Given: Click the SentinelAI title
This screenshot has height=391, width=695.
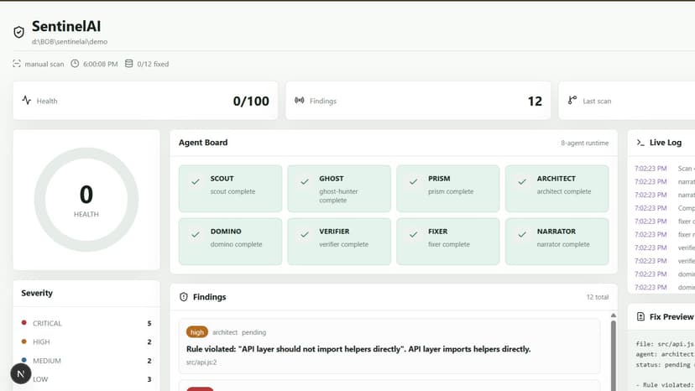Looking at the screenshot, I should (66, 26).
